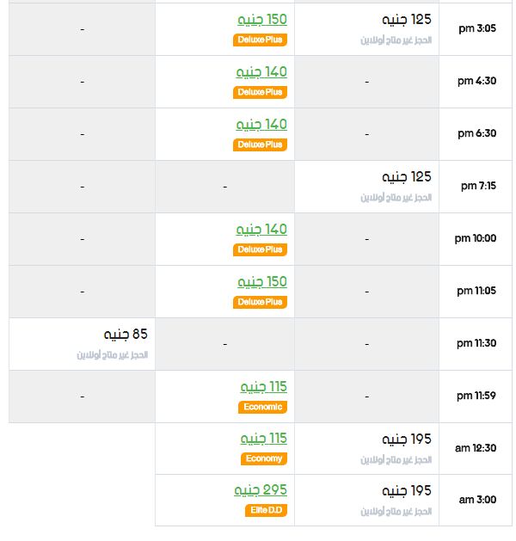Click the 85 EGP price at 11:30 pm

click(126, 335)
